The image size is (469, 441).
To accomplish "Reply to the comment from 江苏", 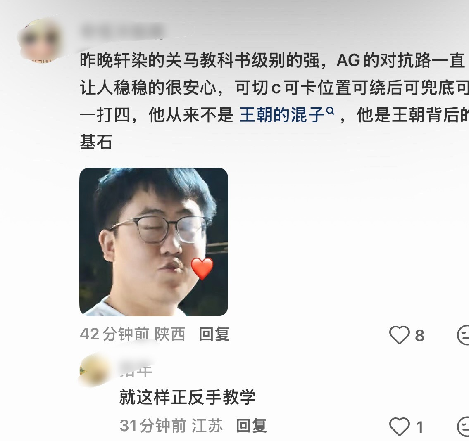I will click(x=251, y=426).
